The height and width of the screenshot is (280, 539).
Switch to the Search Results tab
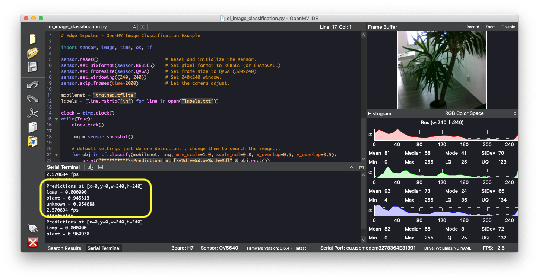pos(64,248)
